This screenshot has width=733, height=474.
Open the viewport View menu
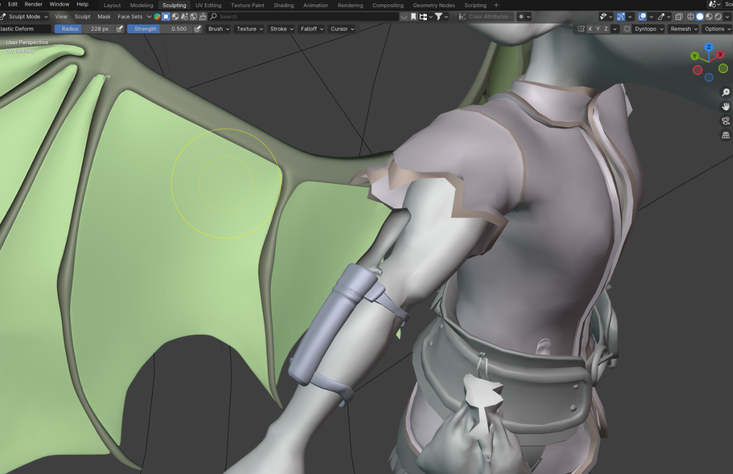(61, 16)
